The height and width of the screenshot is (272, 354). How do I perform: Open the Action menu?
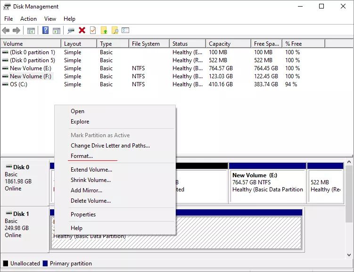pos(28,19)
